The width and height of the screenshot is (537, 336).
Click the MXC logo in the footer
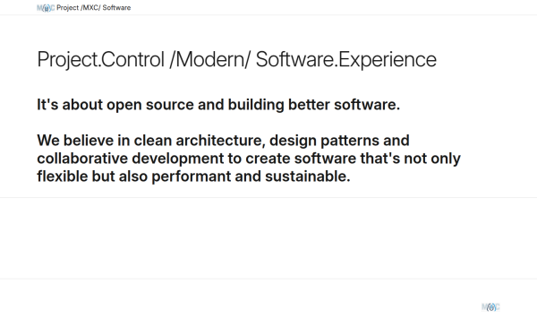tap(490, 306)
